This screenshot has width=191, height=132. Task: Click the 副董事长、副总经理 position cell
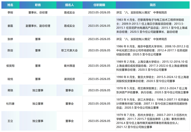(38, 26)
